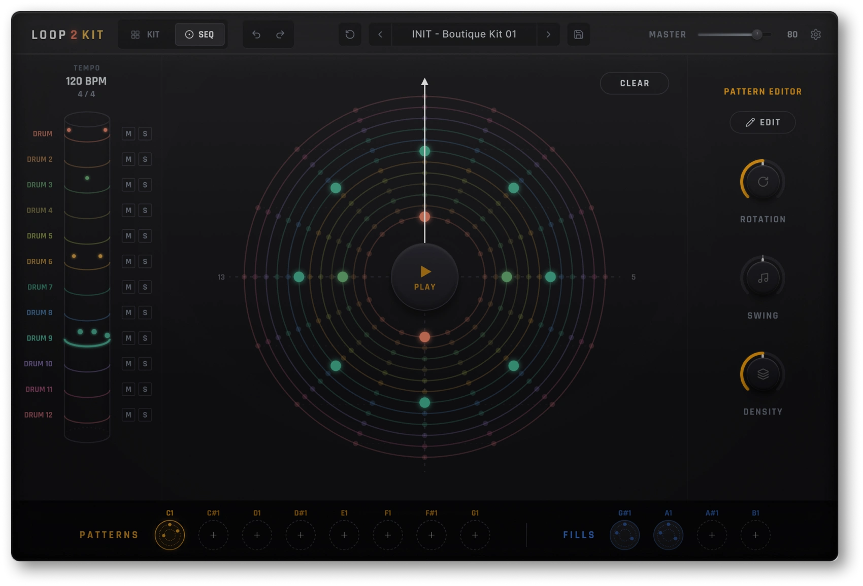Solo DRUM 11 track
863x586 pixels.
[x=145, y=389]
